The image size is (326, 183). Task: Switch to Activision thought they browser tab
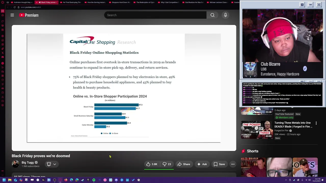click(22, 2)
